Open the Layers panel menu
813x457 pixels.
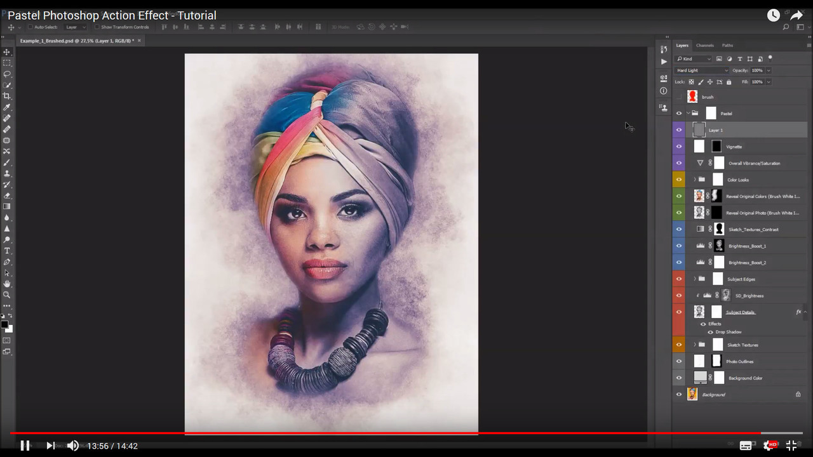point(809,45)
